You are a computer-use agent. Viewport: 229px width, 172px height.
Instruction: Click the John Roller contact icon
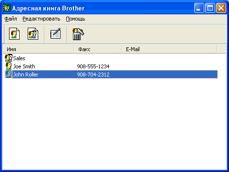point(9,74)
